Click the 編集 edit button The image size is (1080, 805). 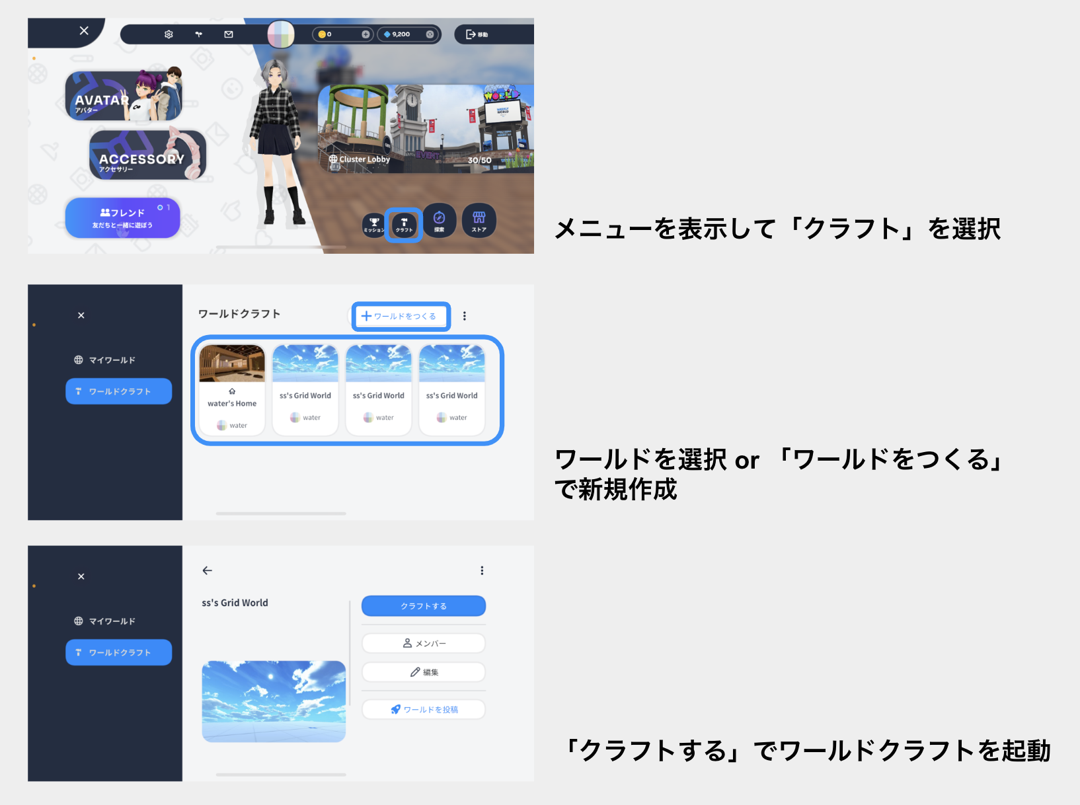point(423,671)
